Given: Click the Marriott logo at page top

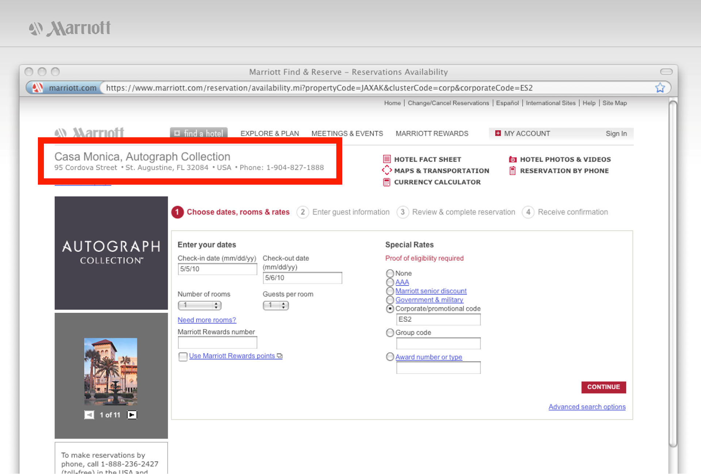Looking at the screenshot, I should click(x=70, y=28).
